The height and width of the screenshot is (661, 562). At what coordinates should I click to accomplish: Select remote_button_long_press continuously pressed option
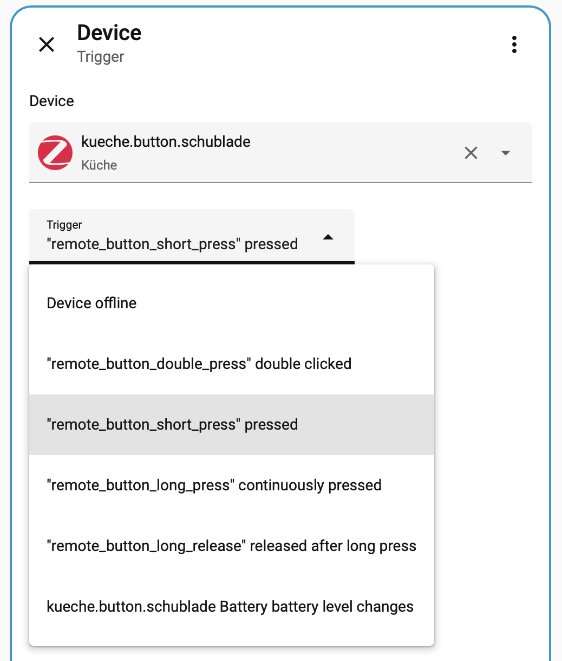(214, 485)
